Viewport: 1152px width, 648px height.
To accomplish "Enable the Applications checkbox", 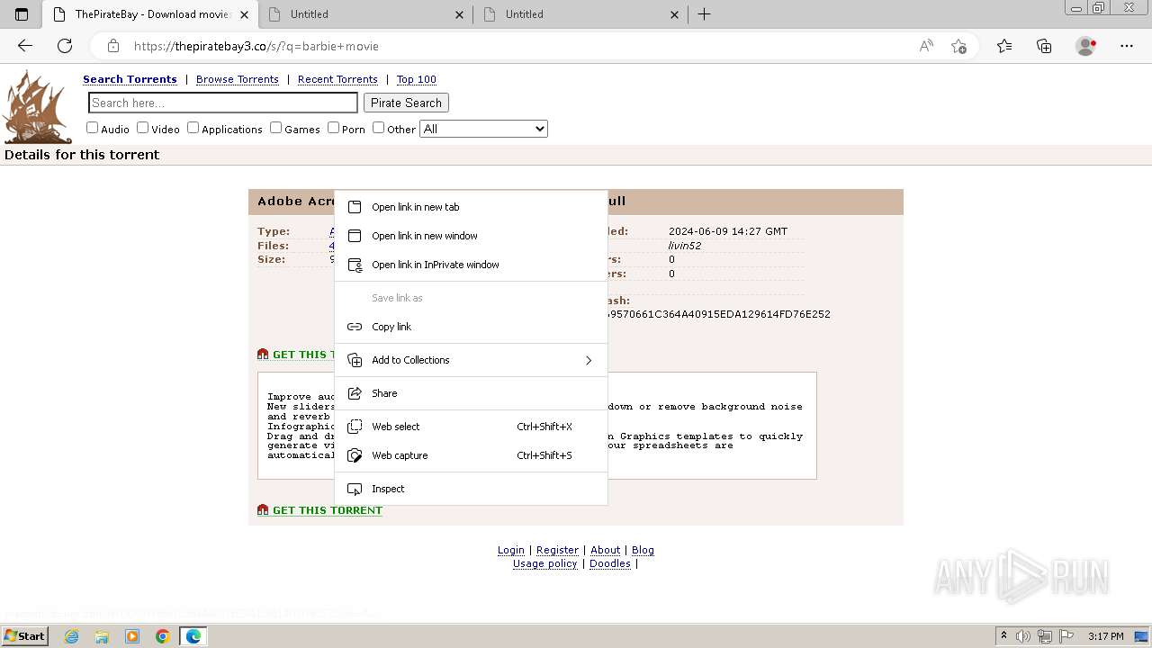I will (x=193, y=128).
